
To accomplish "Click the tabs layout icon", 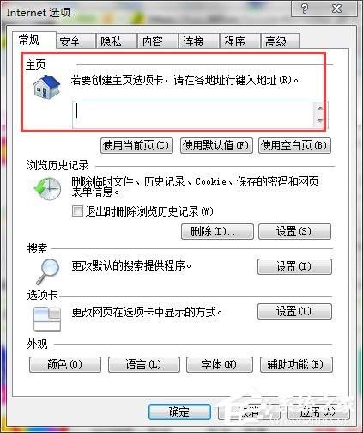I will [46, 319].
